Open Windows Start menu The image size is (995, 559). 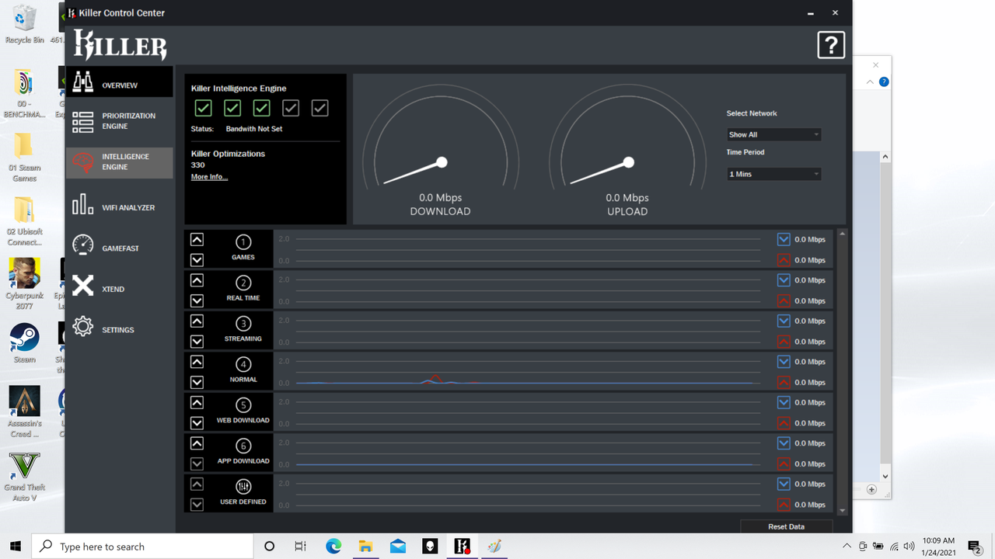(x=16, y=547)
